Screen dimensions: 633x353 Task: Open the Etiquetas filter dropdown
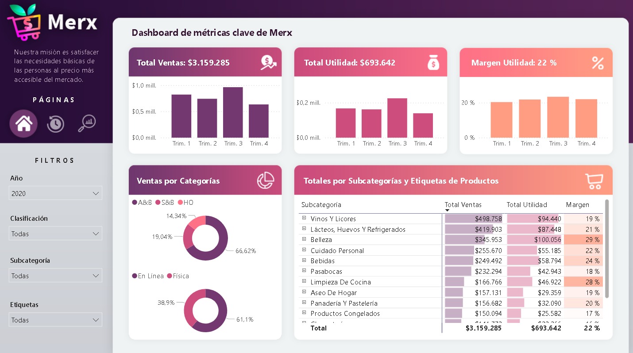pos(55,319)
